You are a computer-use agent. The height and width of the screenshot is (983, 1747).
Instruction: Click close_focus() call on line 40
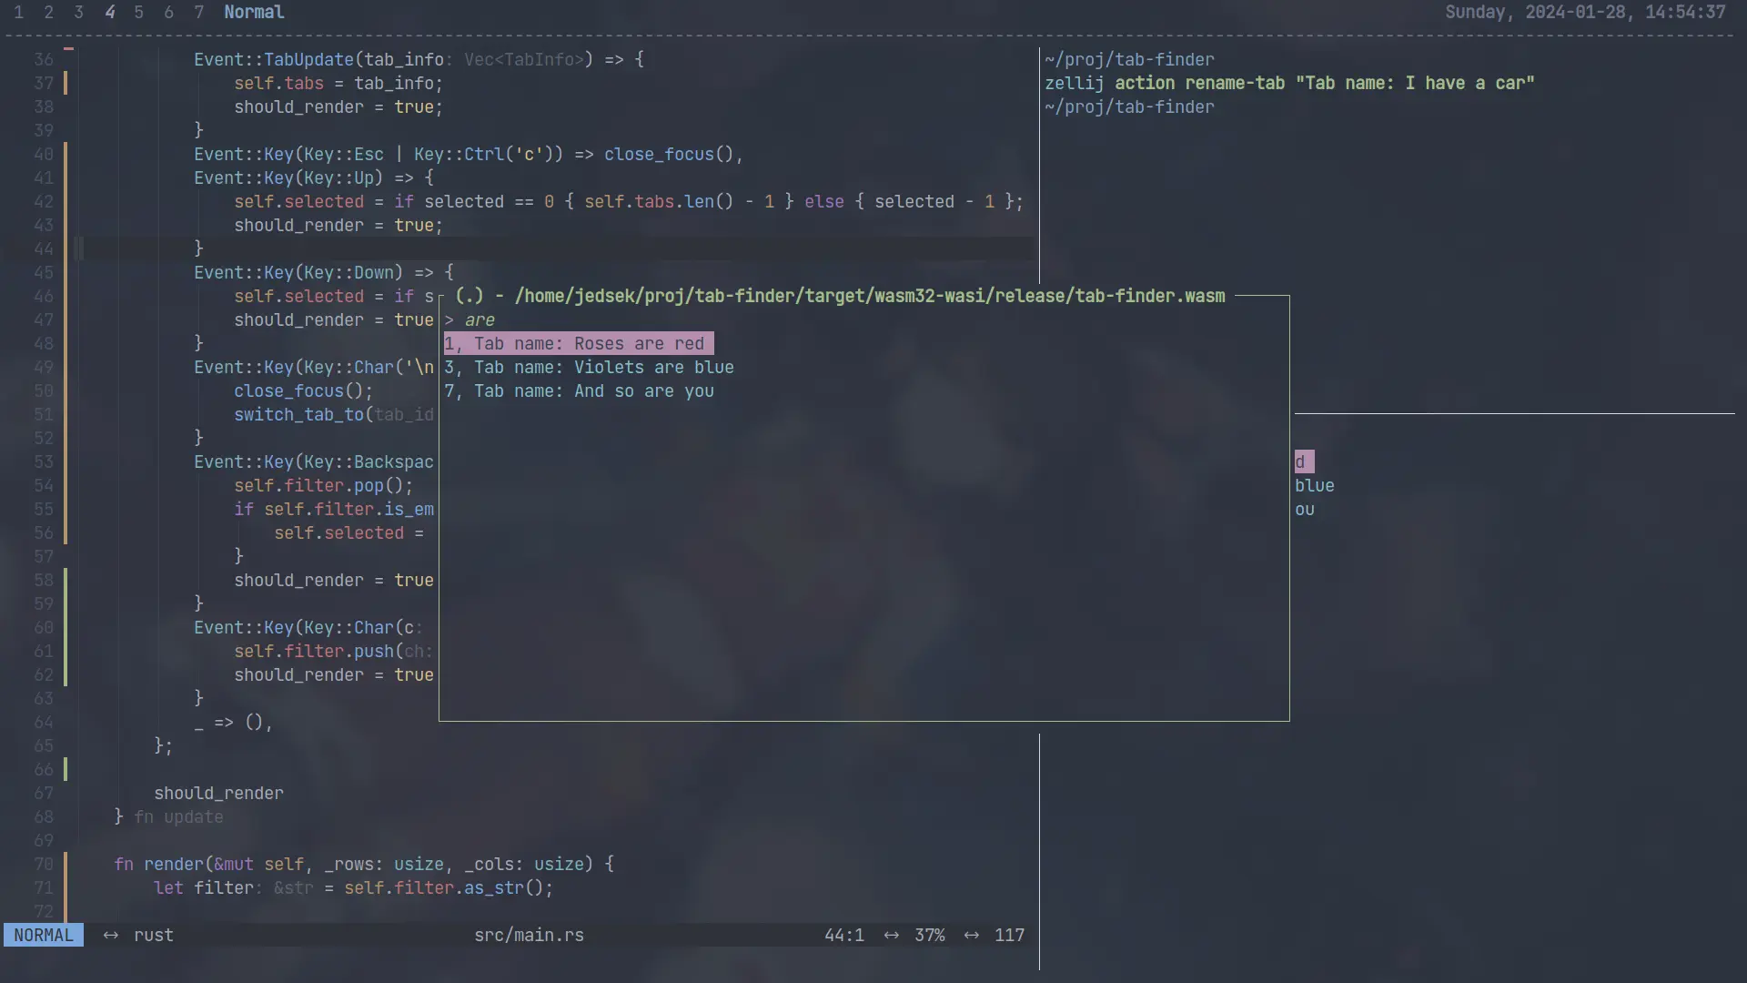(x=669, y=155)
